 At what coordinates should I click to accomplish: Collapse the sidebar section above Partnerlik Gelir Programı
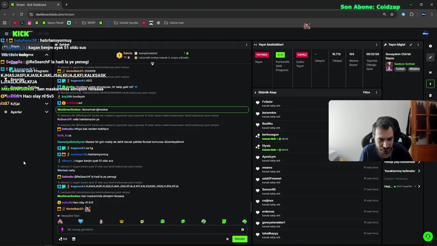47,55
